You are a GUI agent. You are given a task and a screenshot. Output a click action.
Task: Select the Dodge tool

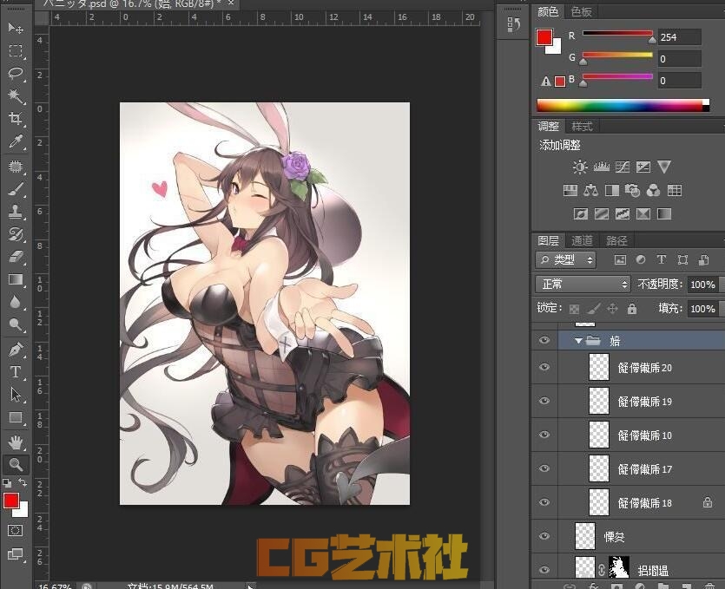tap(16, 324)
